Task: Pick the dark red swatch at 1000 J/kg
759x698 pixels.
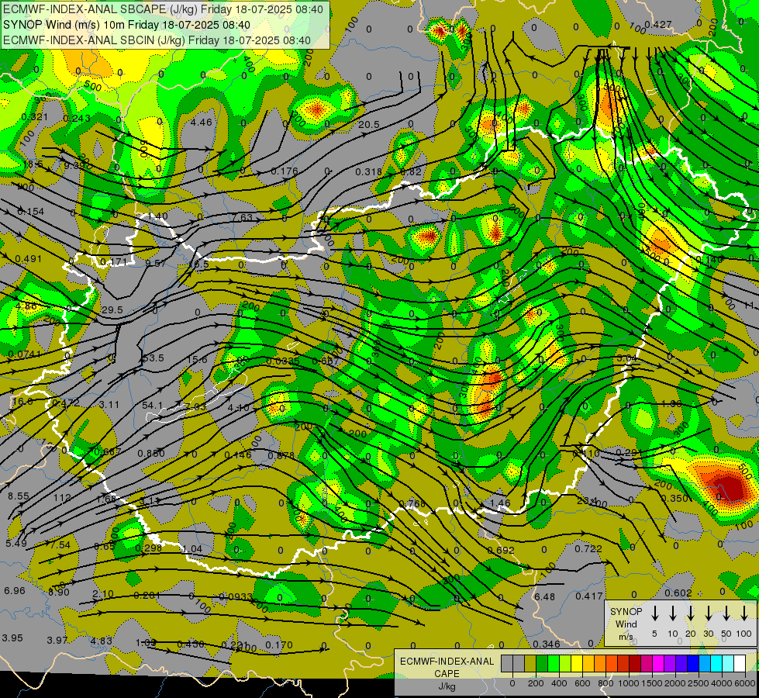Action: pos(635,664)
